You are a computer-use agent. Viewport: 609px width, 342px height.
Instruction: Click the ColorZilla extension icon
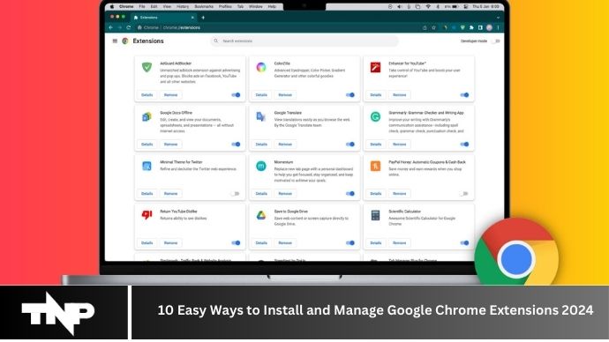pyautogui.click(x=261, y=67)
